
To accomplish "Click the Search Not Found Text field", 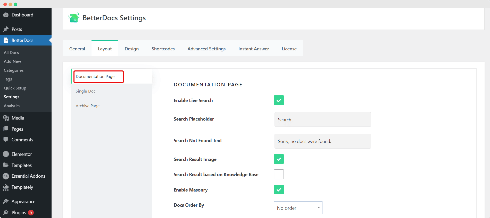I will [x=323, y=141].
